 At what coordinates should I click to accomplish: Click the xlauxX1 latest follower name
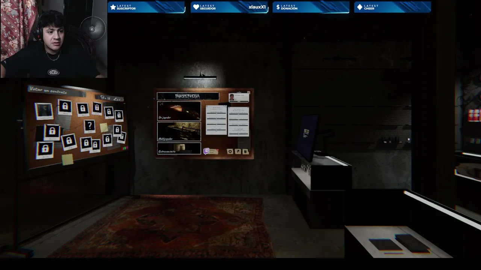point(257,7)
